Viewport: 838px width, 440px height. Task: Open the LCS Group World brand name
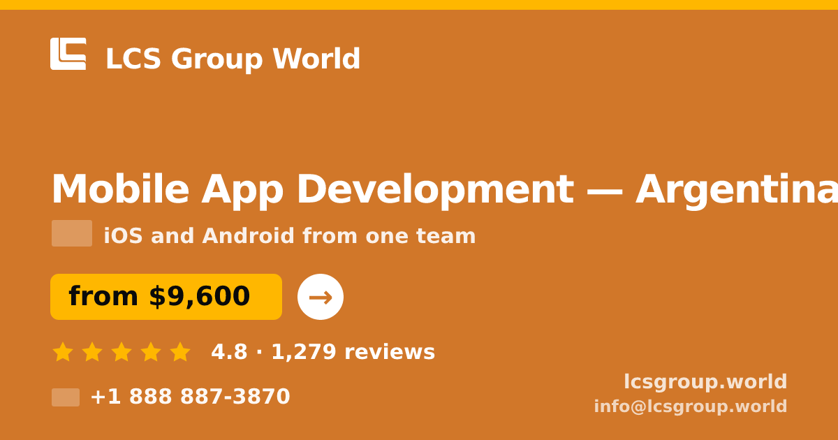point(233,59)
